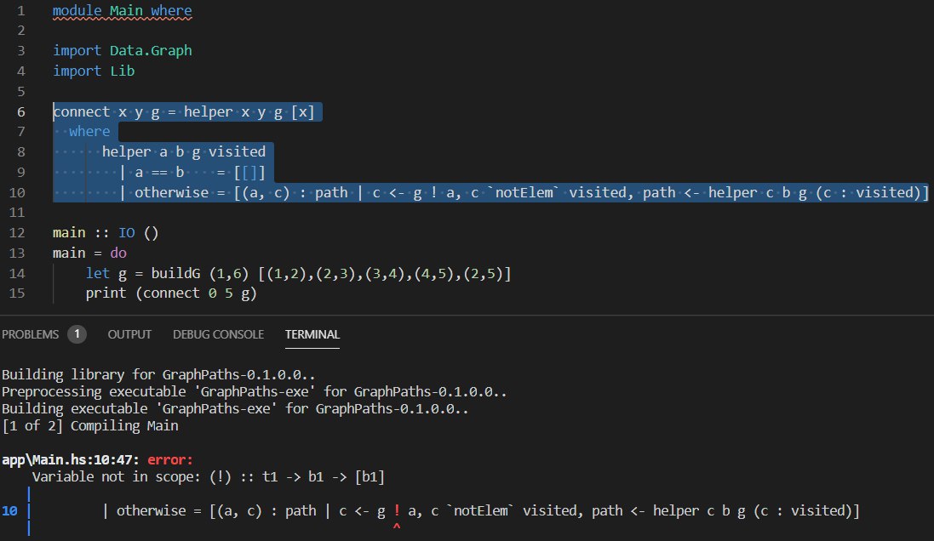Open the OUTPUT panel tab
This screenshot has height=541, width=934.
[x=129, y=334]
